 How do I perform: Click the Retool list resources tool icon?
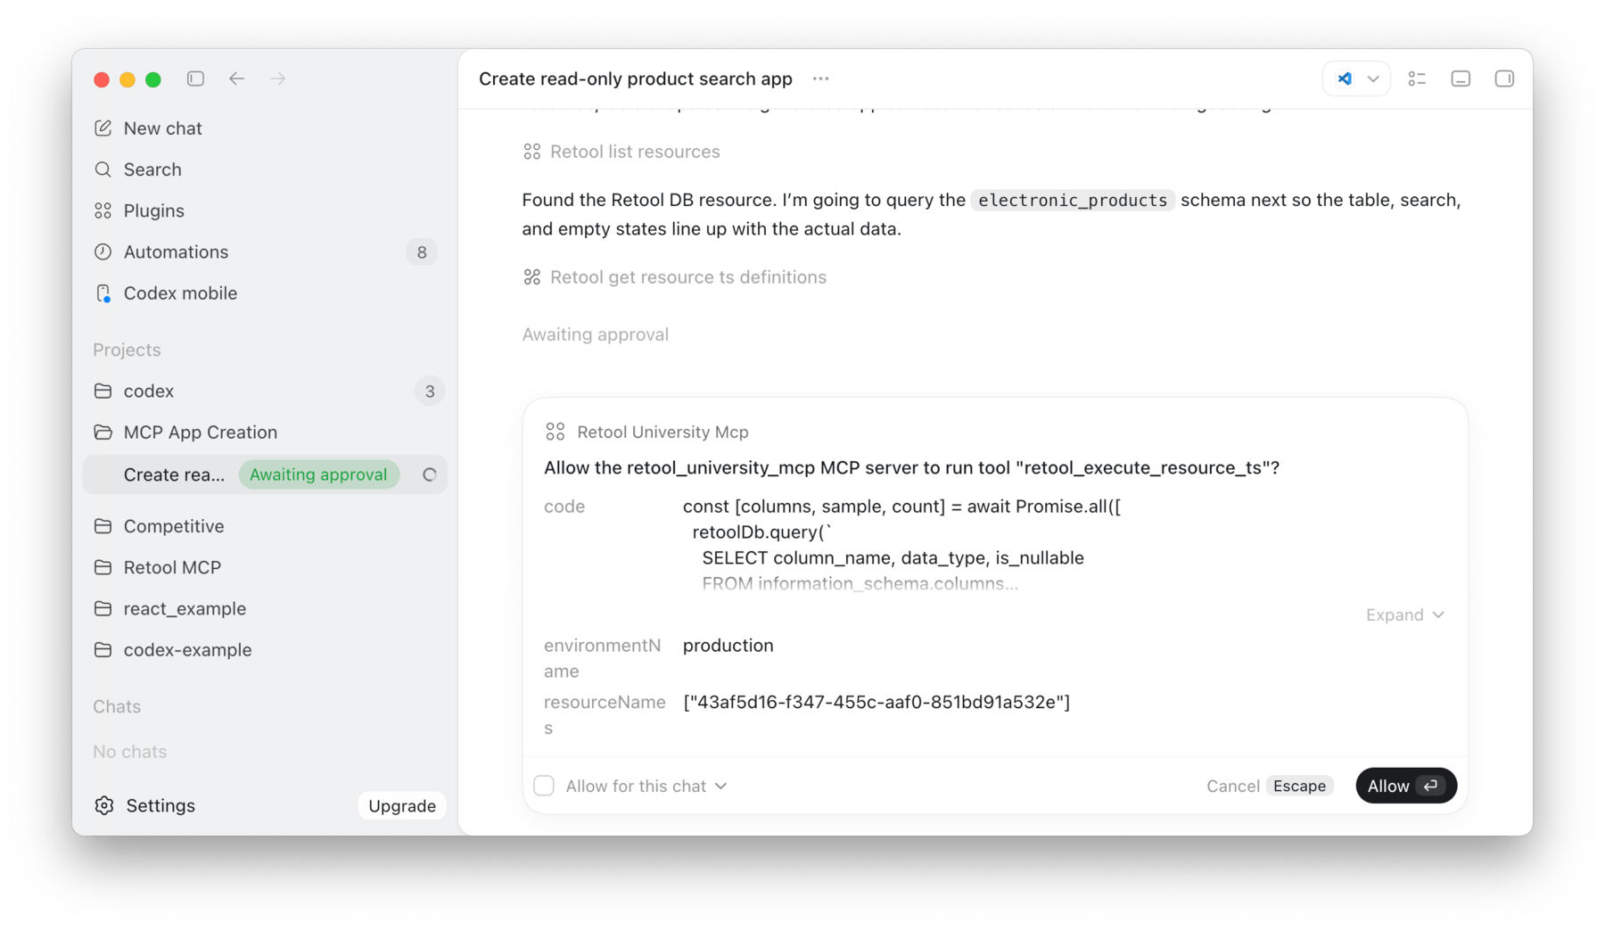[x=532, y=152]
